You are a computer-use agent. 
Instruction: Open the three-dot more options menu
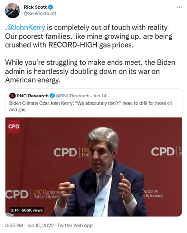pyautogui.click(x=179, y=7)
